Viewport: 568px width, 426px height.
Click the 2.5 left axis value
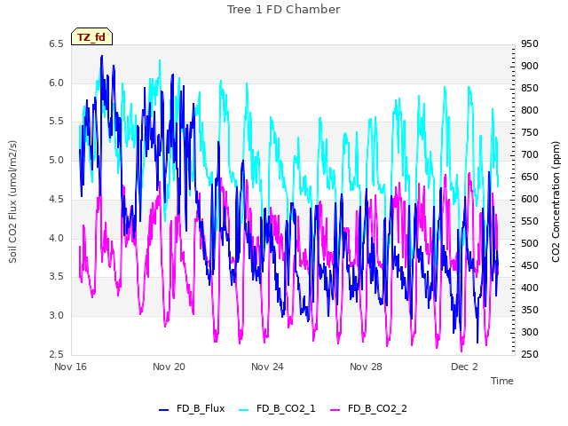pyautogui.click(x=56, y=354)
